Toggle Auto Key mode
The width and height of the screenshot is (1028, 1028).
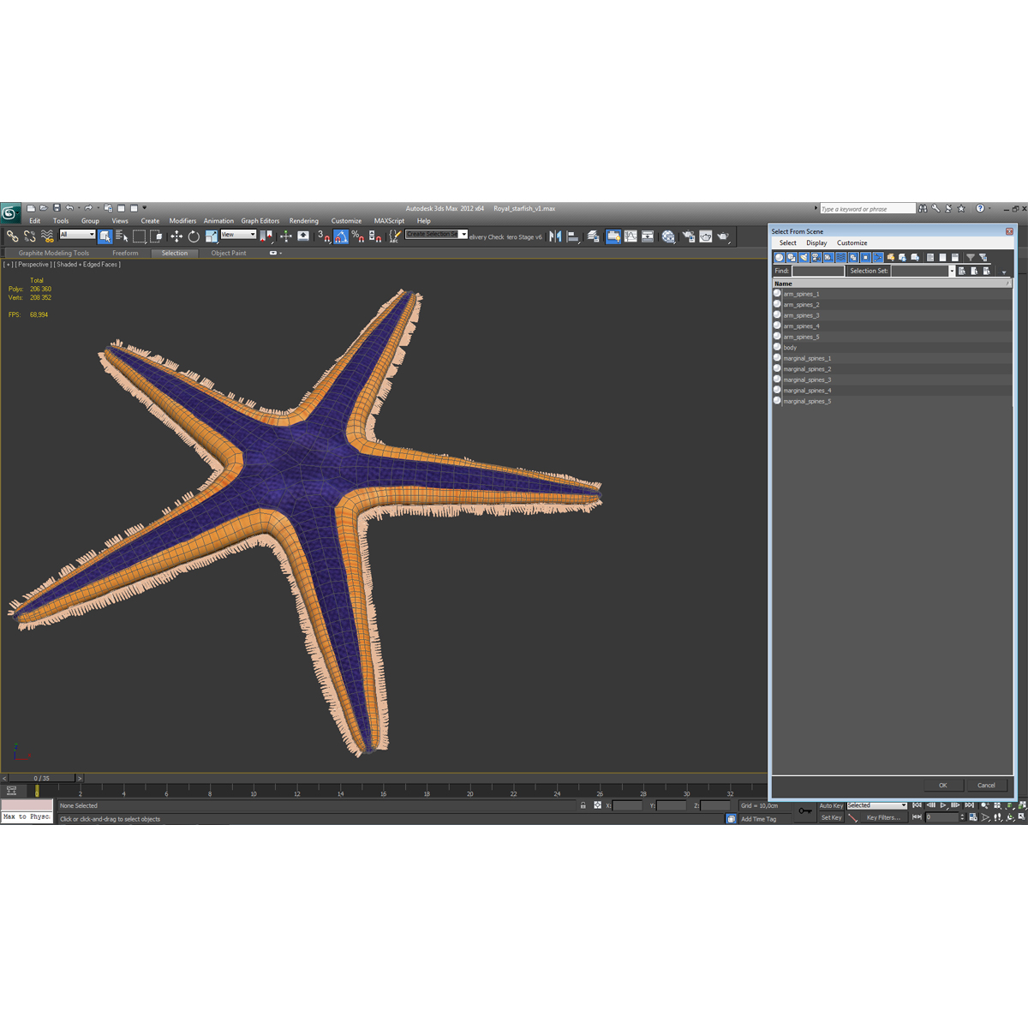point(831,805)
